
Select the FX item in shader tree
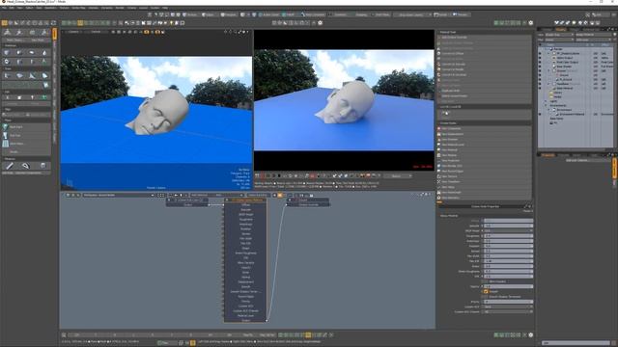(x=554, y=122)
